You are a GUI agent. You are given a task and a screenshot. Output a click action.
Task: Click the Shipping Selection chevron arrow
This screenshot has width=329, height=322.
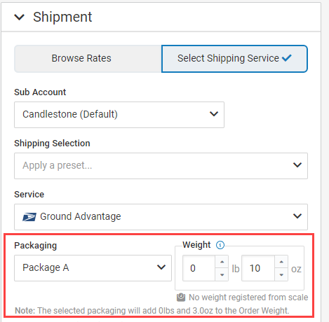click(x=297, y=165)
